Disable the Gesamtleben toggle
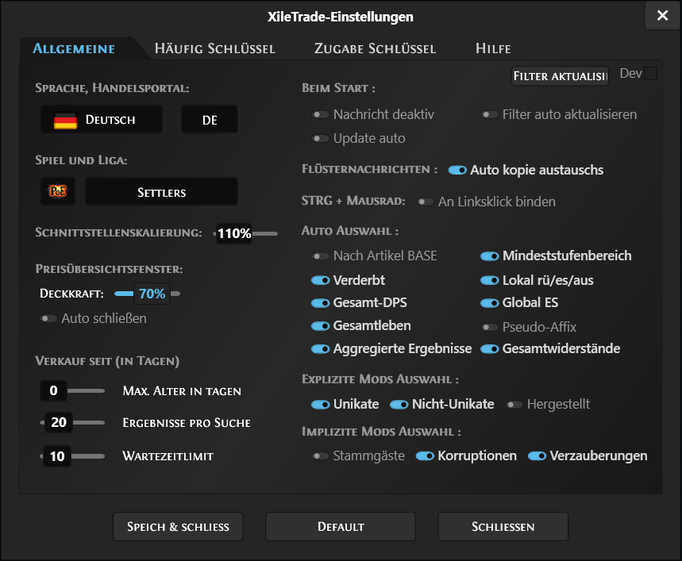This screenshot has height=561, width=682. [321, 326]
